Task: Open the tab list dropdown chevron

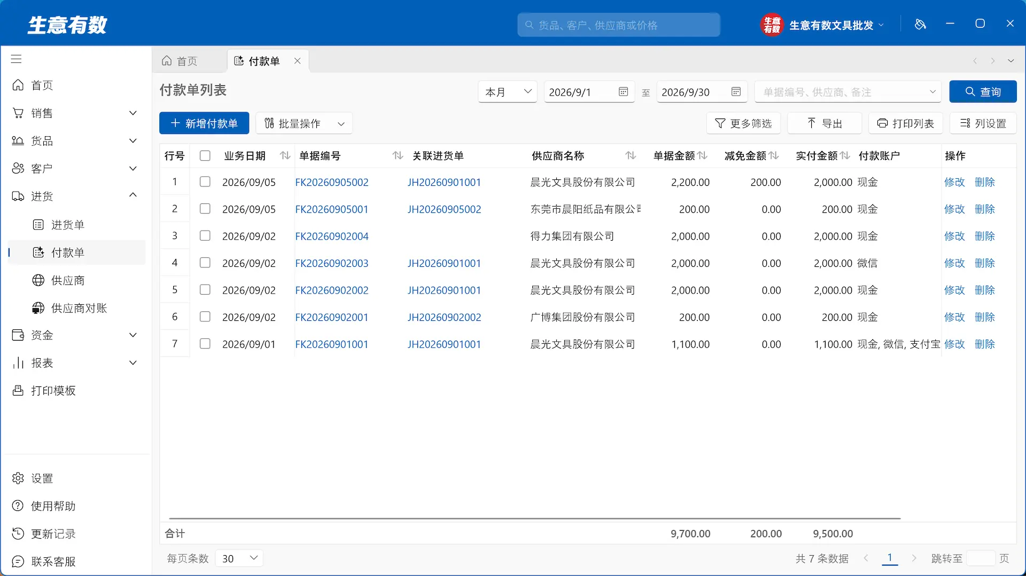Action: tap(1011, 61)
